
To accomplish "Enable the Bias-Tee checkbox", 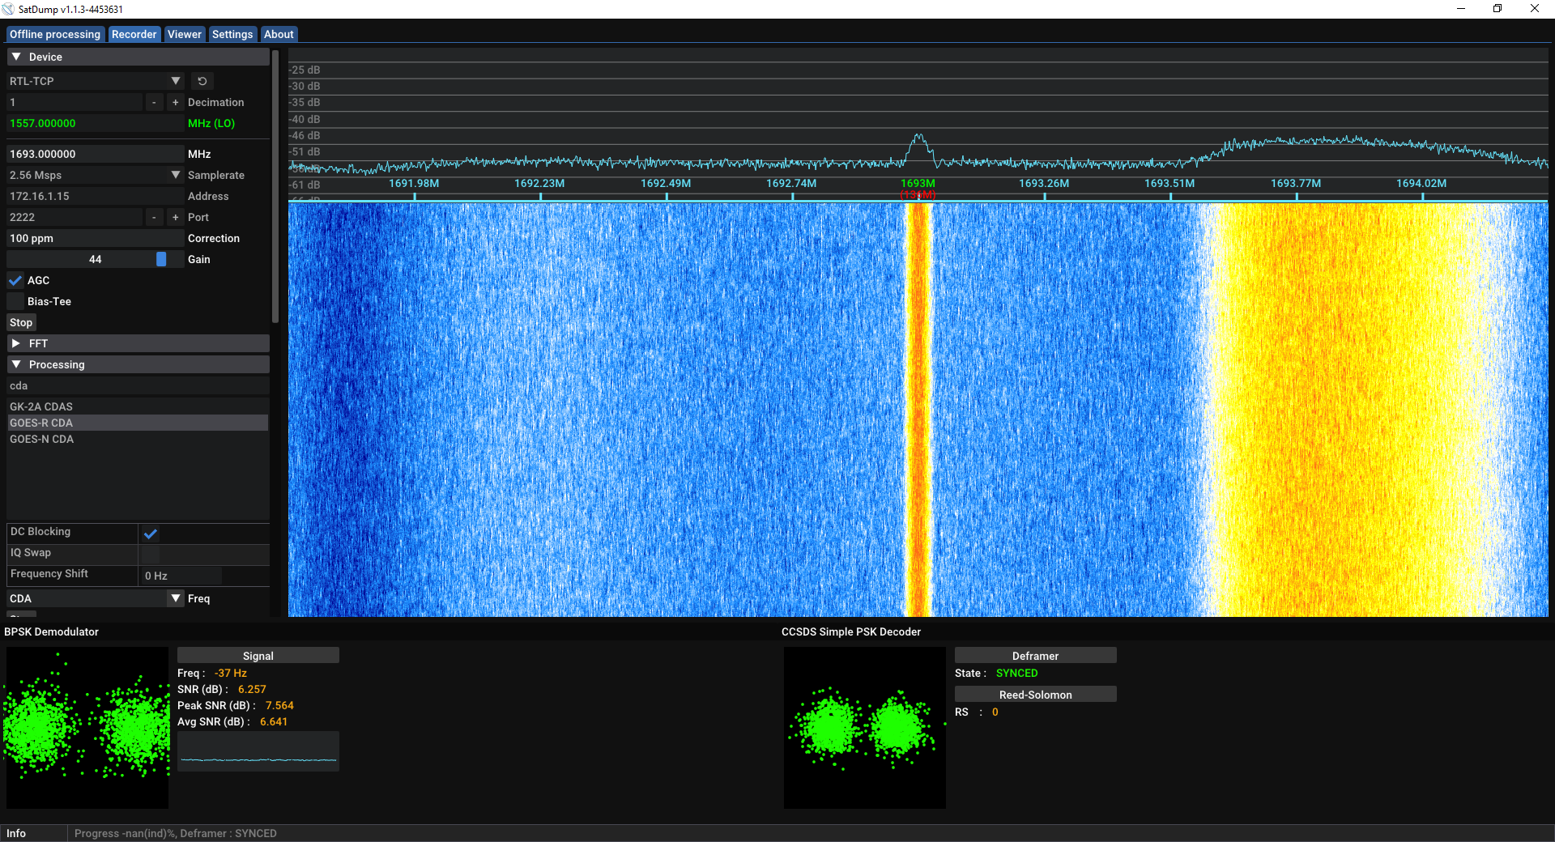I will point(15,301).
